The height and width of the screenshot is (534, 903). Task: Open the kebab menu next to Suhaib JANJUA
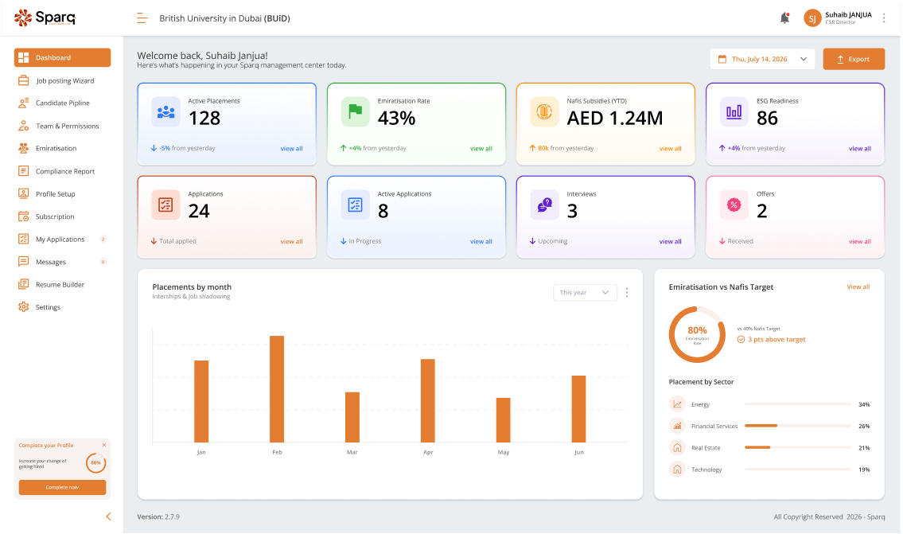tap(884, 18)
